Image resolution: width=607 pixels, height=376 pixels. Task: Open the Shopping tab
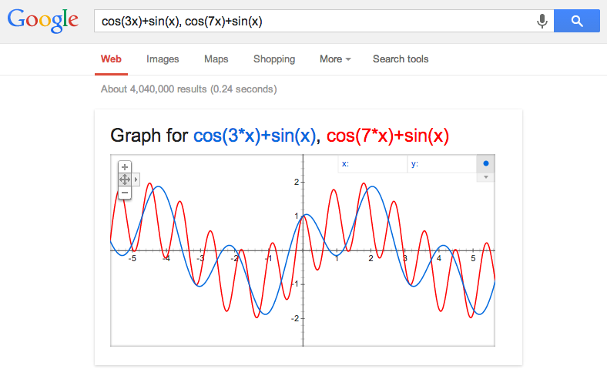point(274,59)
